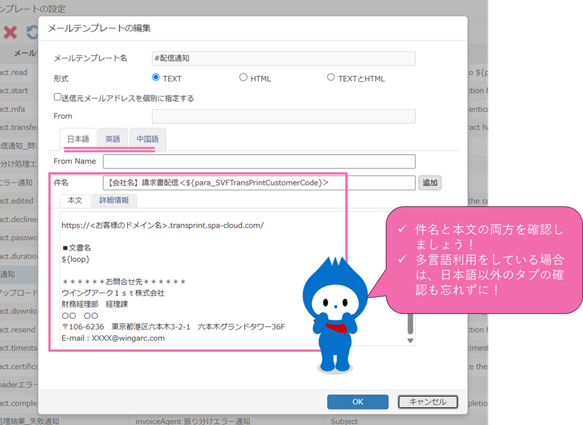Click the 追加 button beside subject

click(430, 183)
